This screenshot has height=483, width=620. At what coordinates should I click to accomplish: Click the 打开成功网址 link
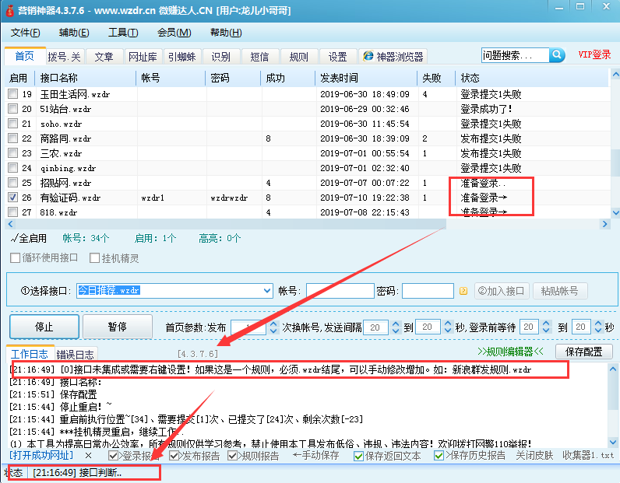click(41, 455)
